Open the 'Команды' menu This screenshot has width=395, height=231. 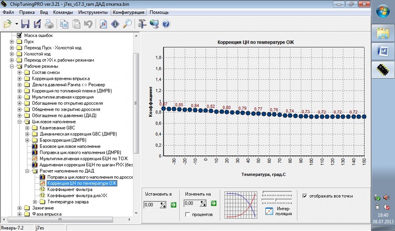63,12
